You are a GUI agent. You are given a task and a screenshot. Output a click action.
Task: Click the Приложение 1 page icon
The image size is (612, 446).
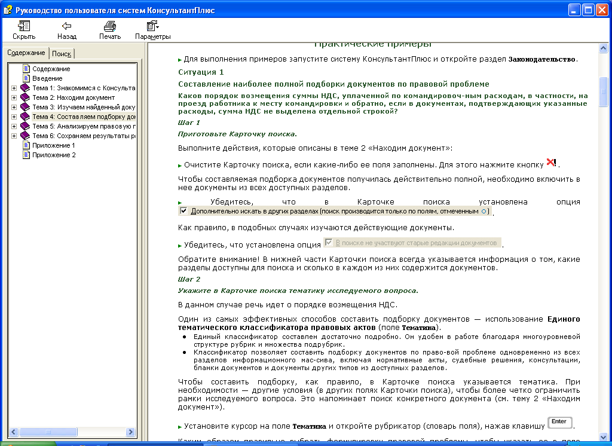[26, 145]
